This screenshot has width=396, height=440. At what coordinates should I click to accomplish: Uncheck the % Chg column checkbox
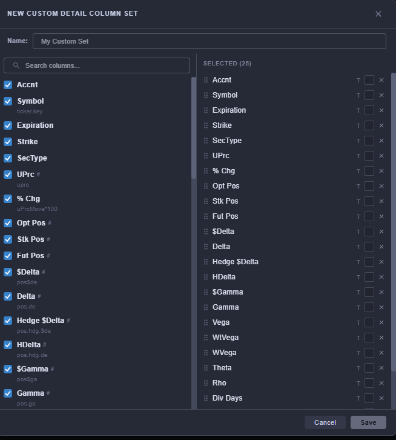point(8,199)
